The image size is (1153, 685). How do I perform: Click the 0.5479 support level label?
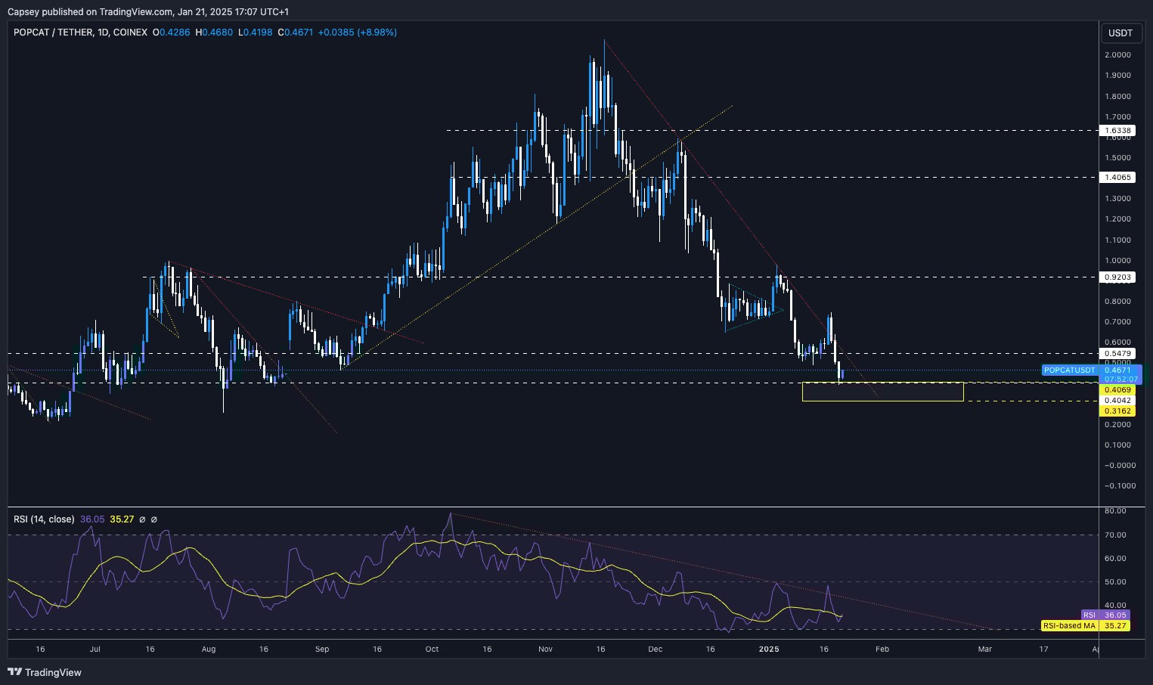(x=1118, y=353)
